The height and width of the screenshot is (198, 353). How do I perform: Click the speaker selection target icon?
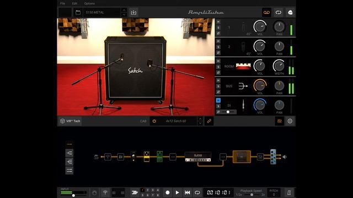point(290,121)
